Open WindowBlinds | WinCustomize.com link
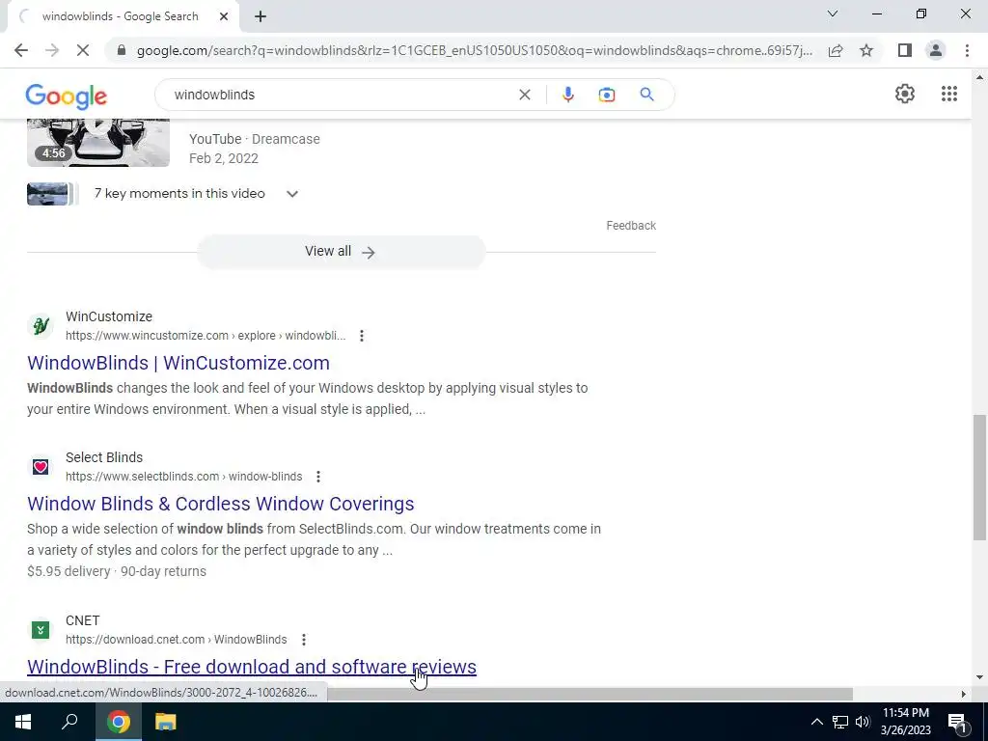This screenshot has height=741, width=988. 178,363
